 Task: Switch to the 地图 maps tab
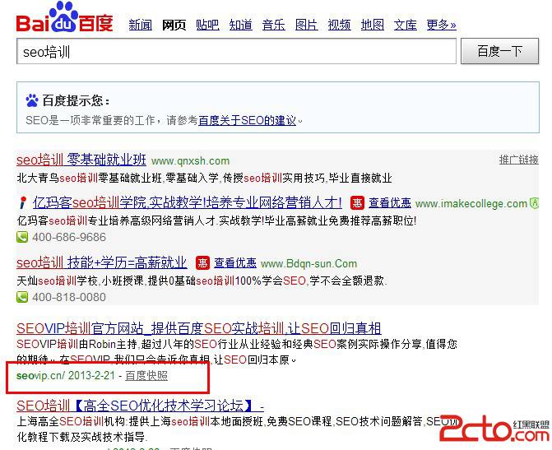373,25
